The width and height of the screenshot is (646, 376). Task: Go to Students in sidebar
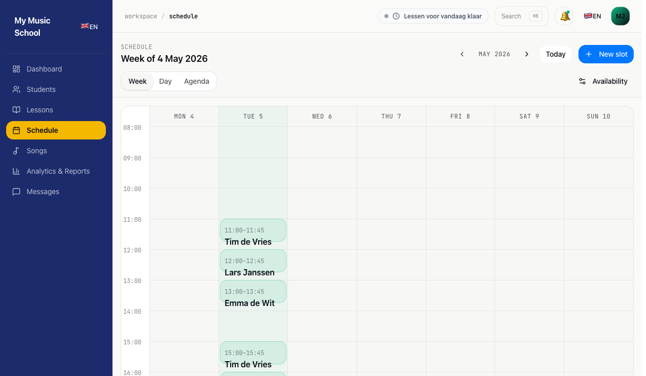coord(56,89)
